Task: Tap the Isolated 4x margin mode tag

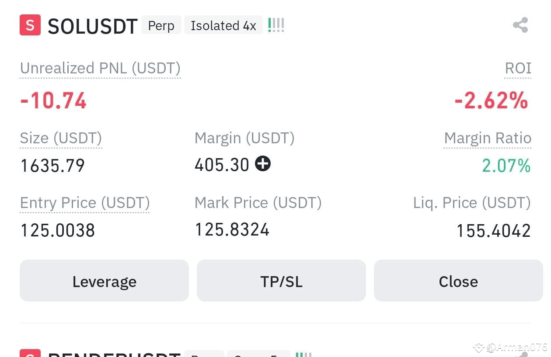Action: (223, 25)
